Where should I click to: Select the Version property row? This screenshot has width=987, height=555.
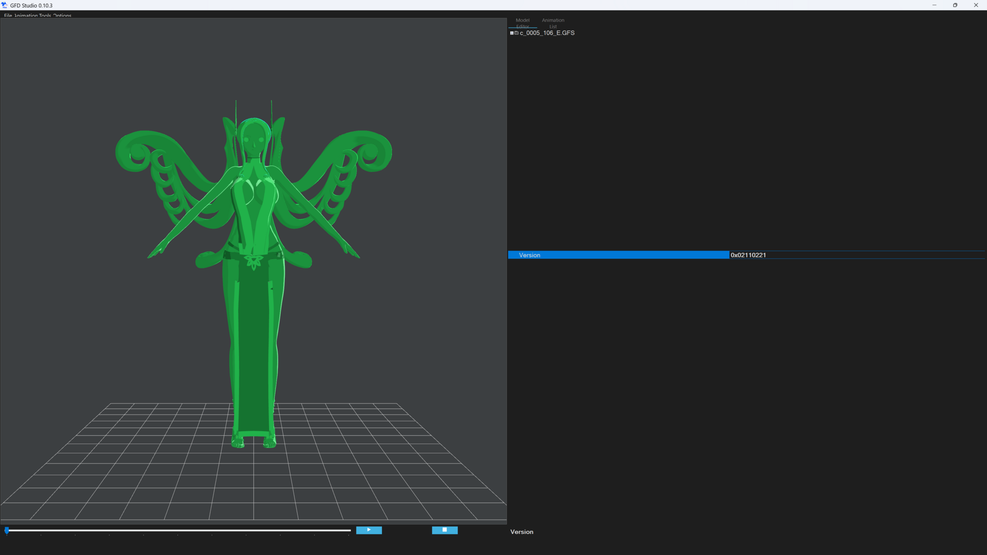click(x=746, y=255)
